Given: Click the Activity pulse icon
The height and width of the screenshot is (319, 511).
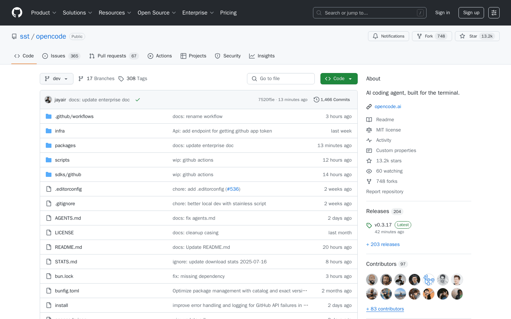Looking at the screenshot, I should coord(369,140).
